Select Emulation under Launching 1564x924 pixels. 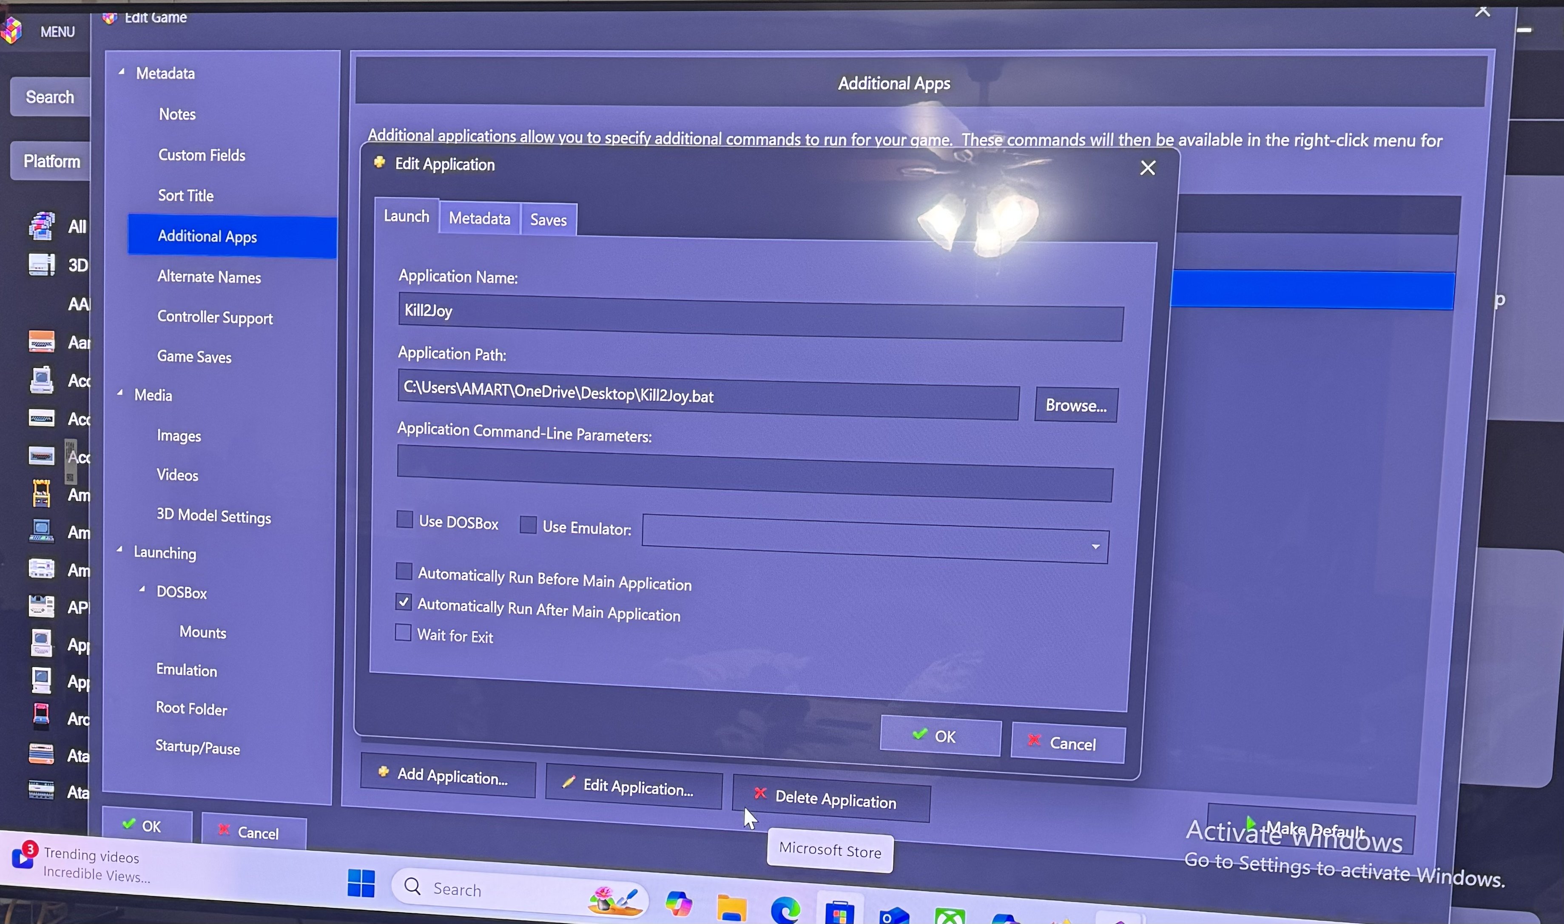187,670
